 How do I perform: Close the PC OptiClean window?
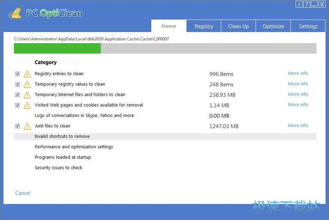pyautogui.click(x=322, y=4)
